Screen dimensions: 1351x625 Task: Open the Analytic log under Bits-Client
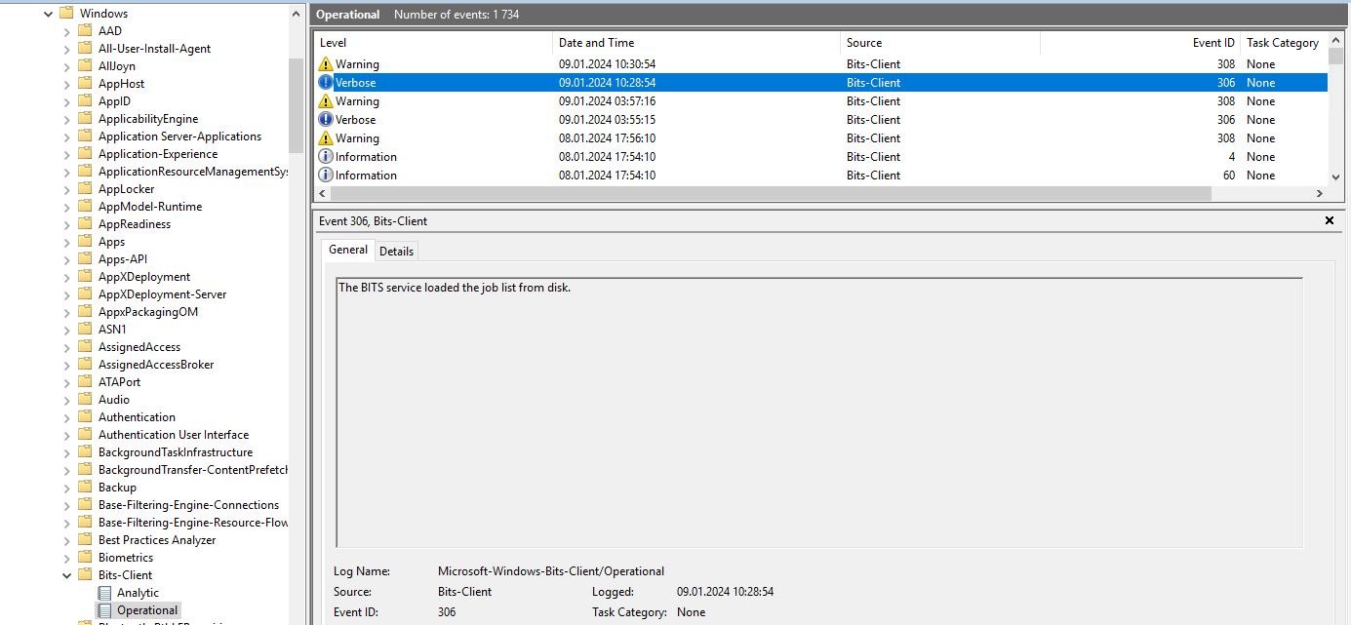(138, 593)
